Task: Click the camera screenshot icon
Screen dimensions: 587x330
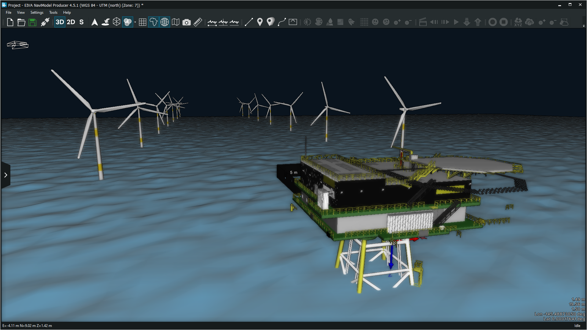Action: (186, 22)
